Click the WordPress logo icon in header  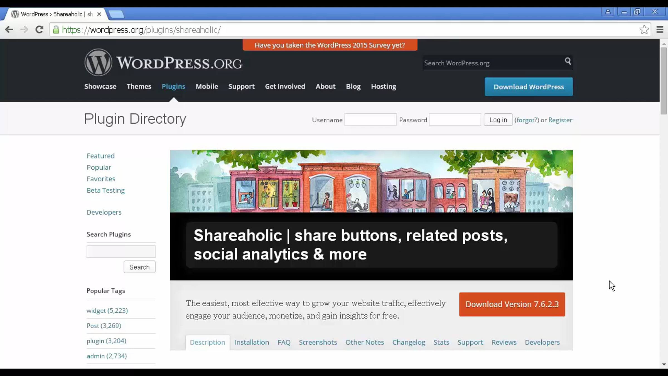98,62
